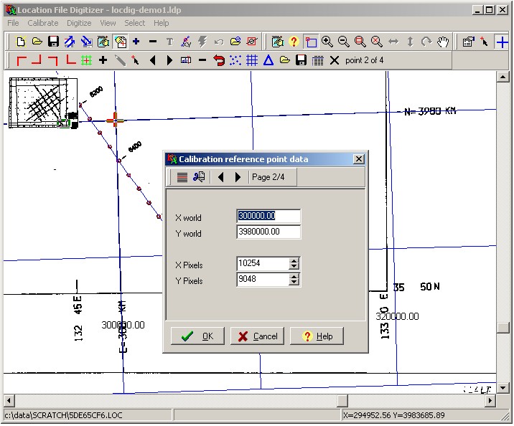Click the yellow Open folder icon next to New file
514x426 pixels.
37,42
